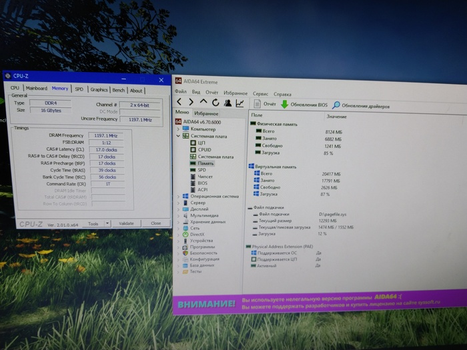Go forward in AIDA64 navigation
Viewport: 467px width, 350px height.
tap(191, 102)
